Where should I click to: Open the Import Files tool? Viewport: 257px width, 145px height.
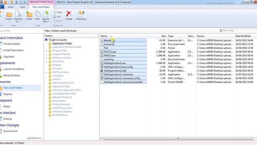[x=46, y=17]
